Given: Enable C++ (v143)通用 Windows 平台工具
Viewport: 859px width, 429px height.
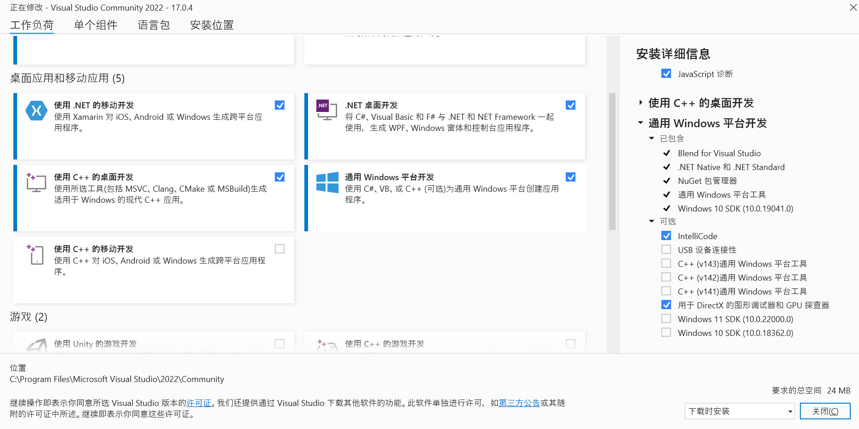Looking at the screenshot, I should (x=666, y=264).
